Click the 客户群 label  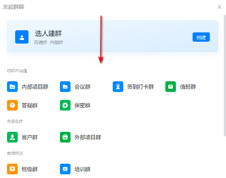(30, 137)
